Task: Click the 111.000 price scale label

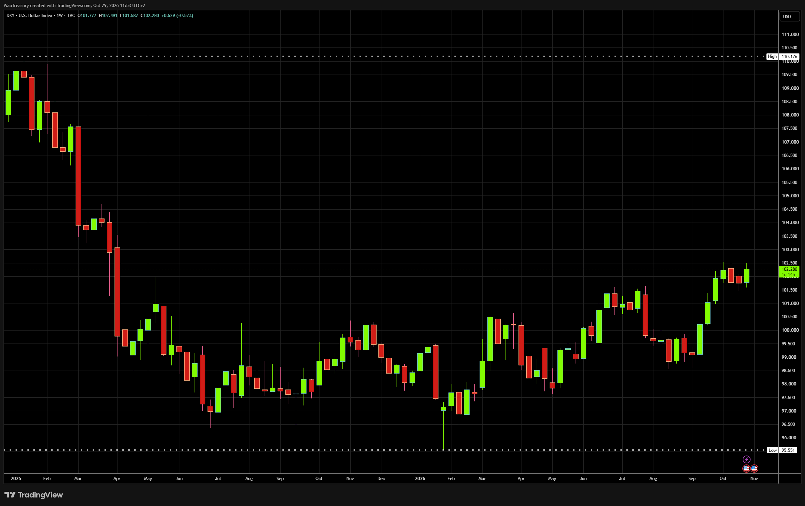Action: pyautogui.click(x=790, y=34)
